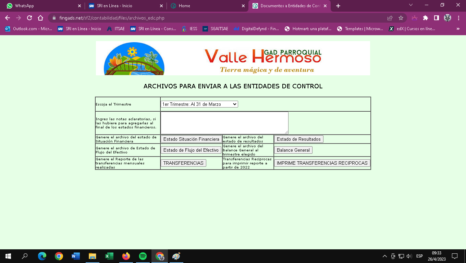Click the Estado Situación Financiera button
The height and width of the screenshot is (263, 466).
[191, 139]
